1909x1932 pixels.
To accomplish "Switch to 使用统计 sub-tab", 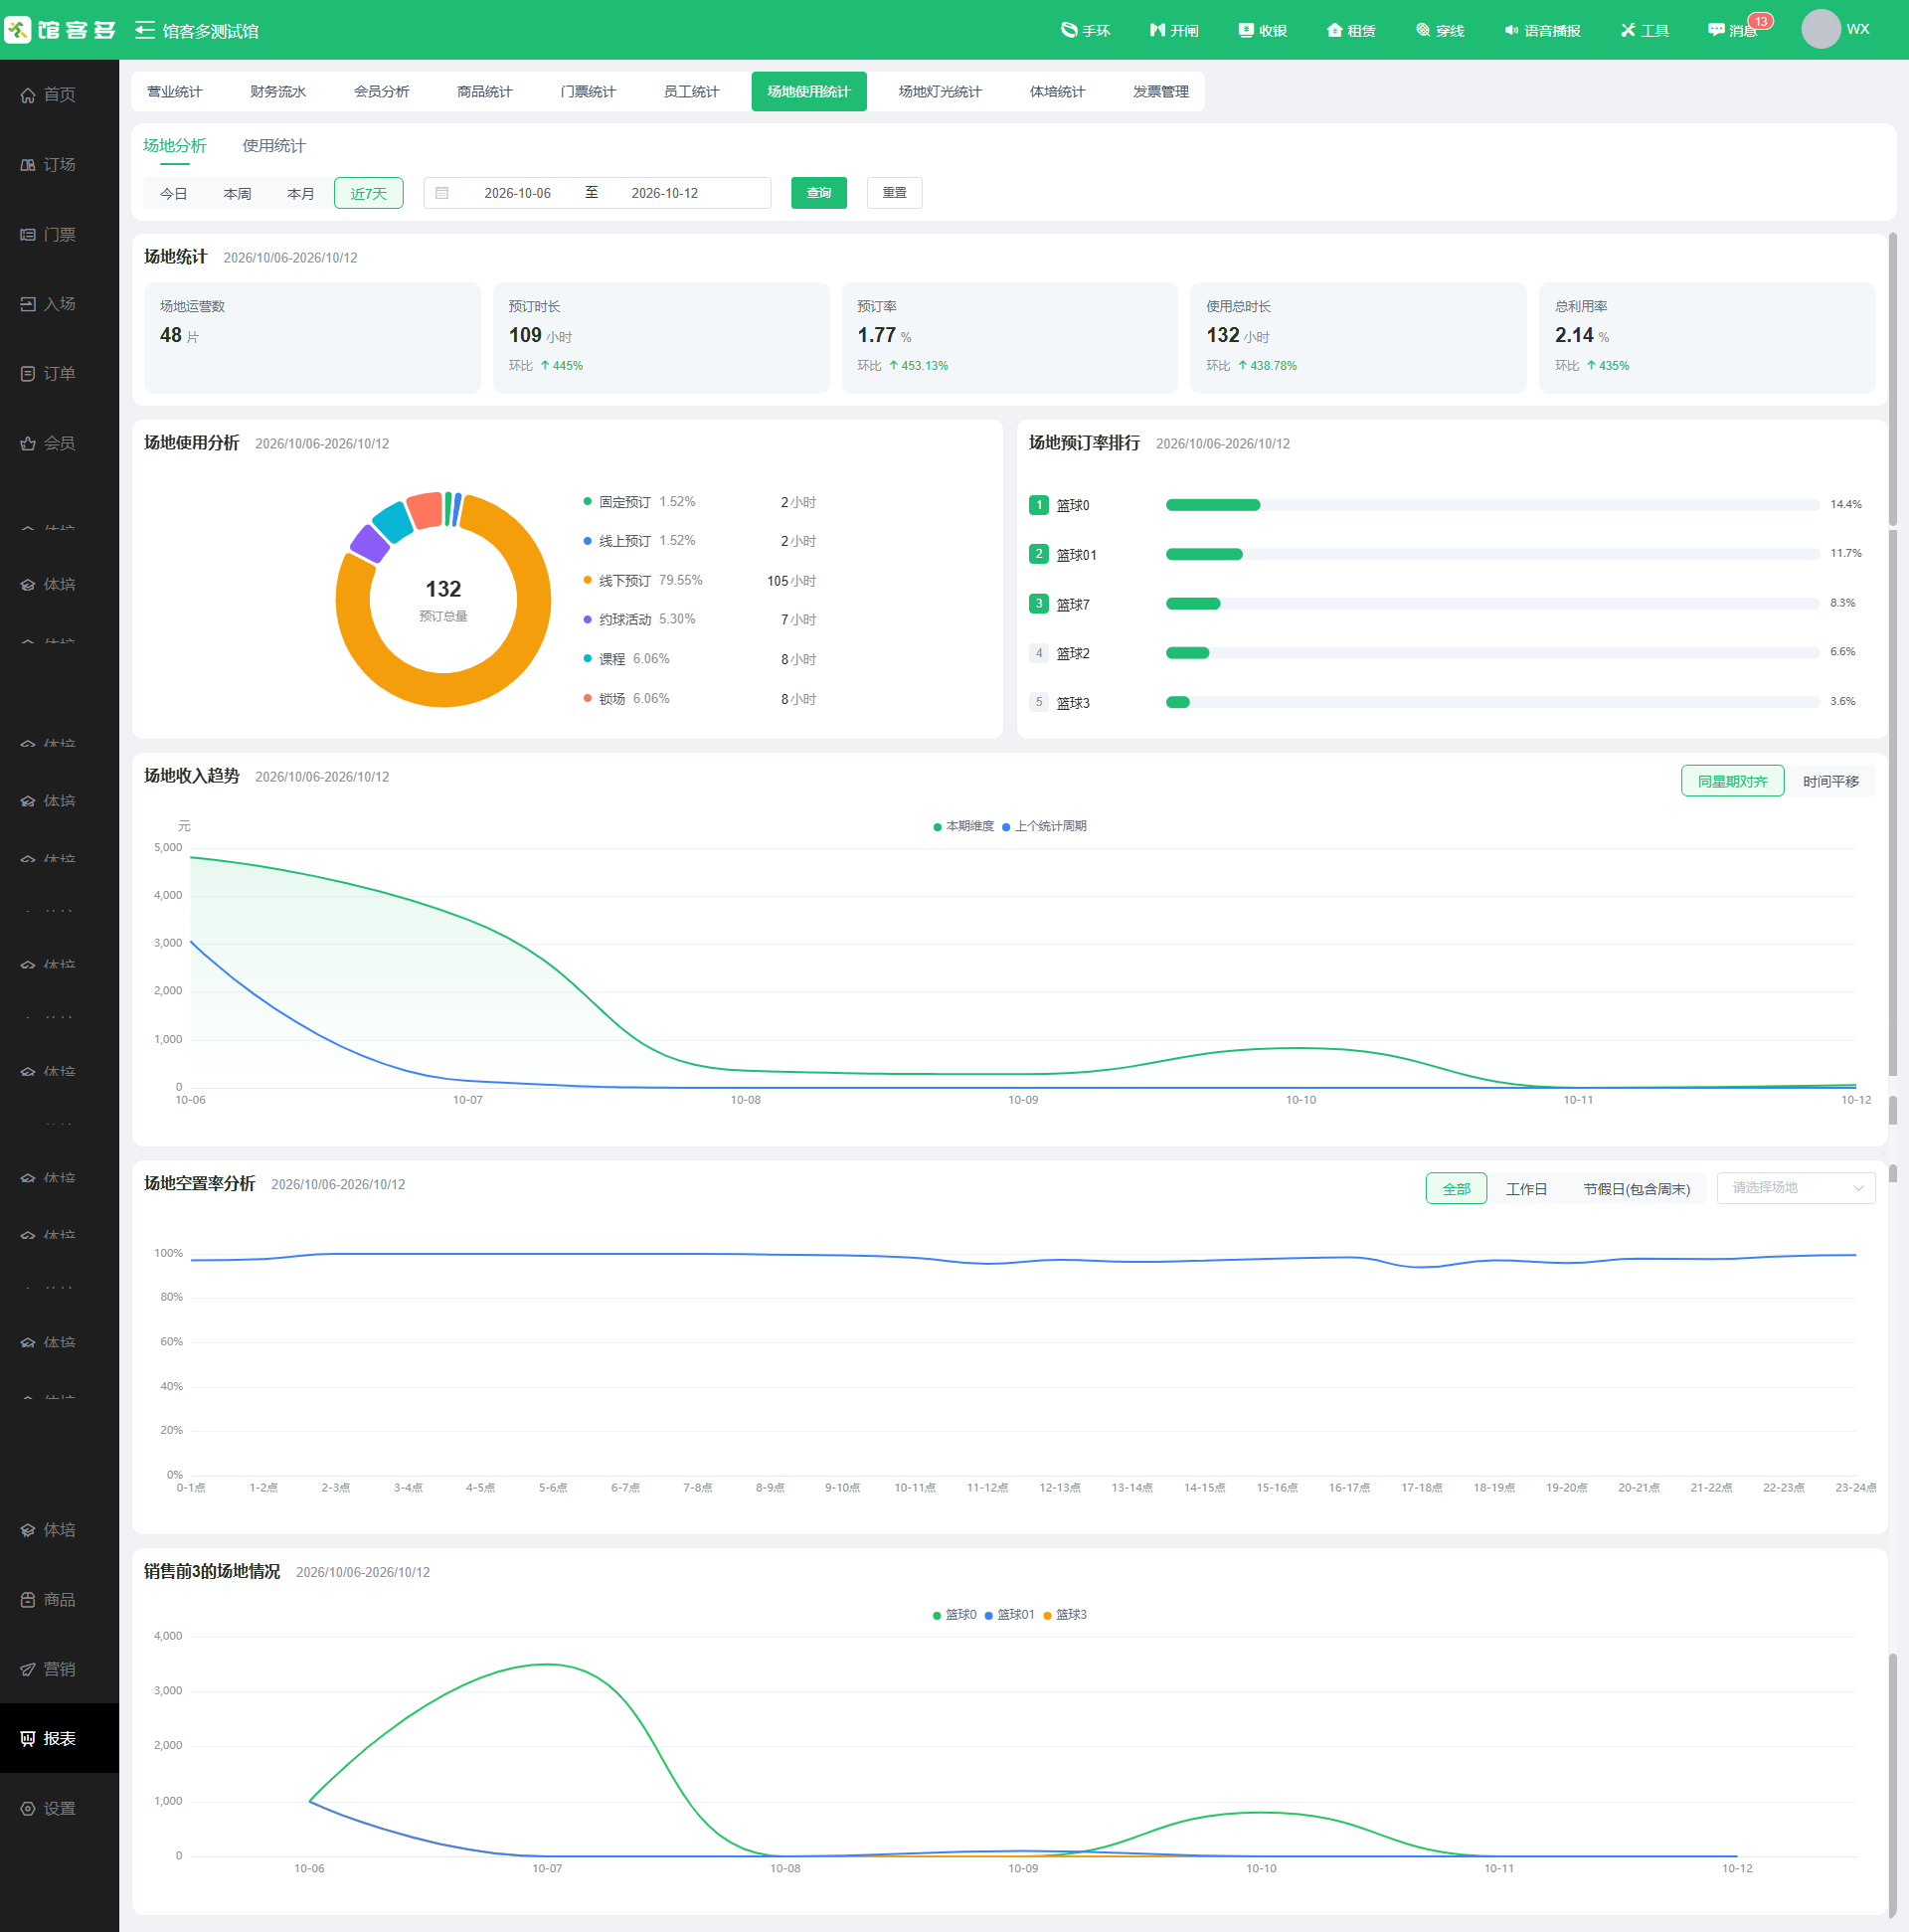I will pos(274,146).
